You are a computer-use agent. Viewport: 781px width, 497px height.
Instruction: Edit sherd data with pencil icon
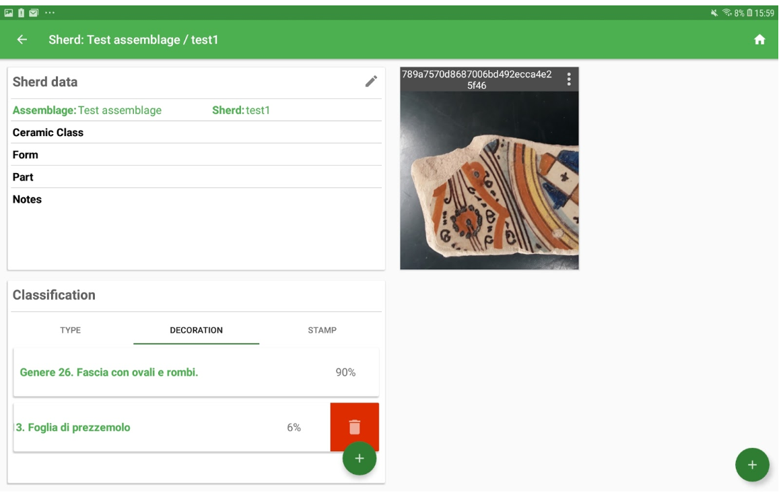tap(371, 81)
